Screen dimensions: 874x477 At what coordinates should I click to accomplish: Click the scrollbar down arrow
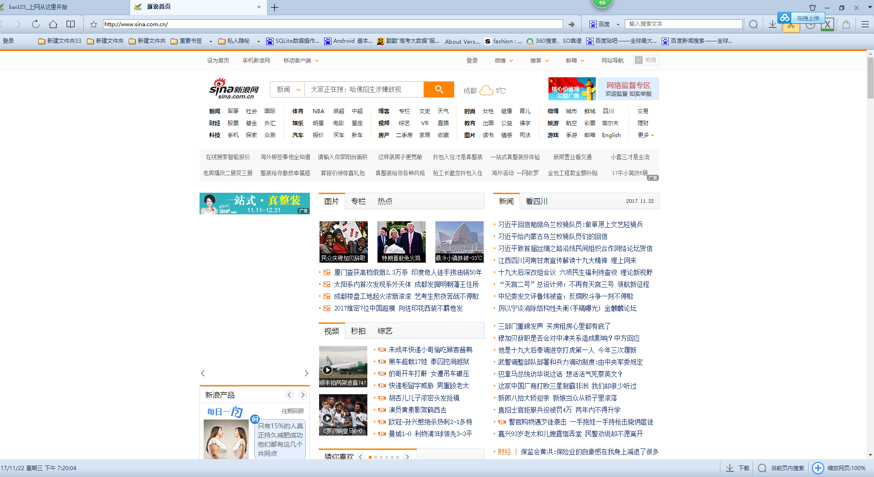tap(870, 455)
